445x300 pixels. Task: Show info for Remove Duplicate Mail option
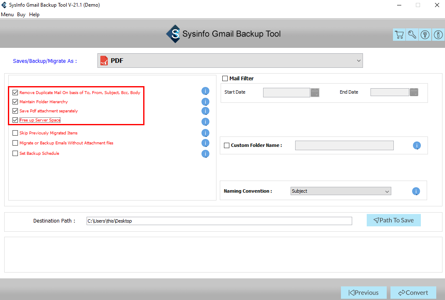point(205,91)
